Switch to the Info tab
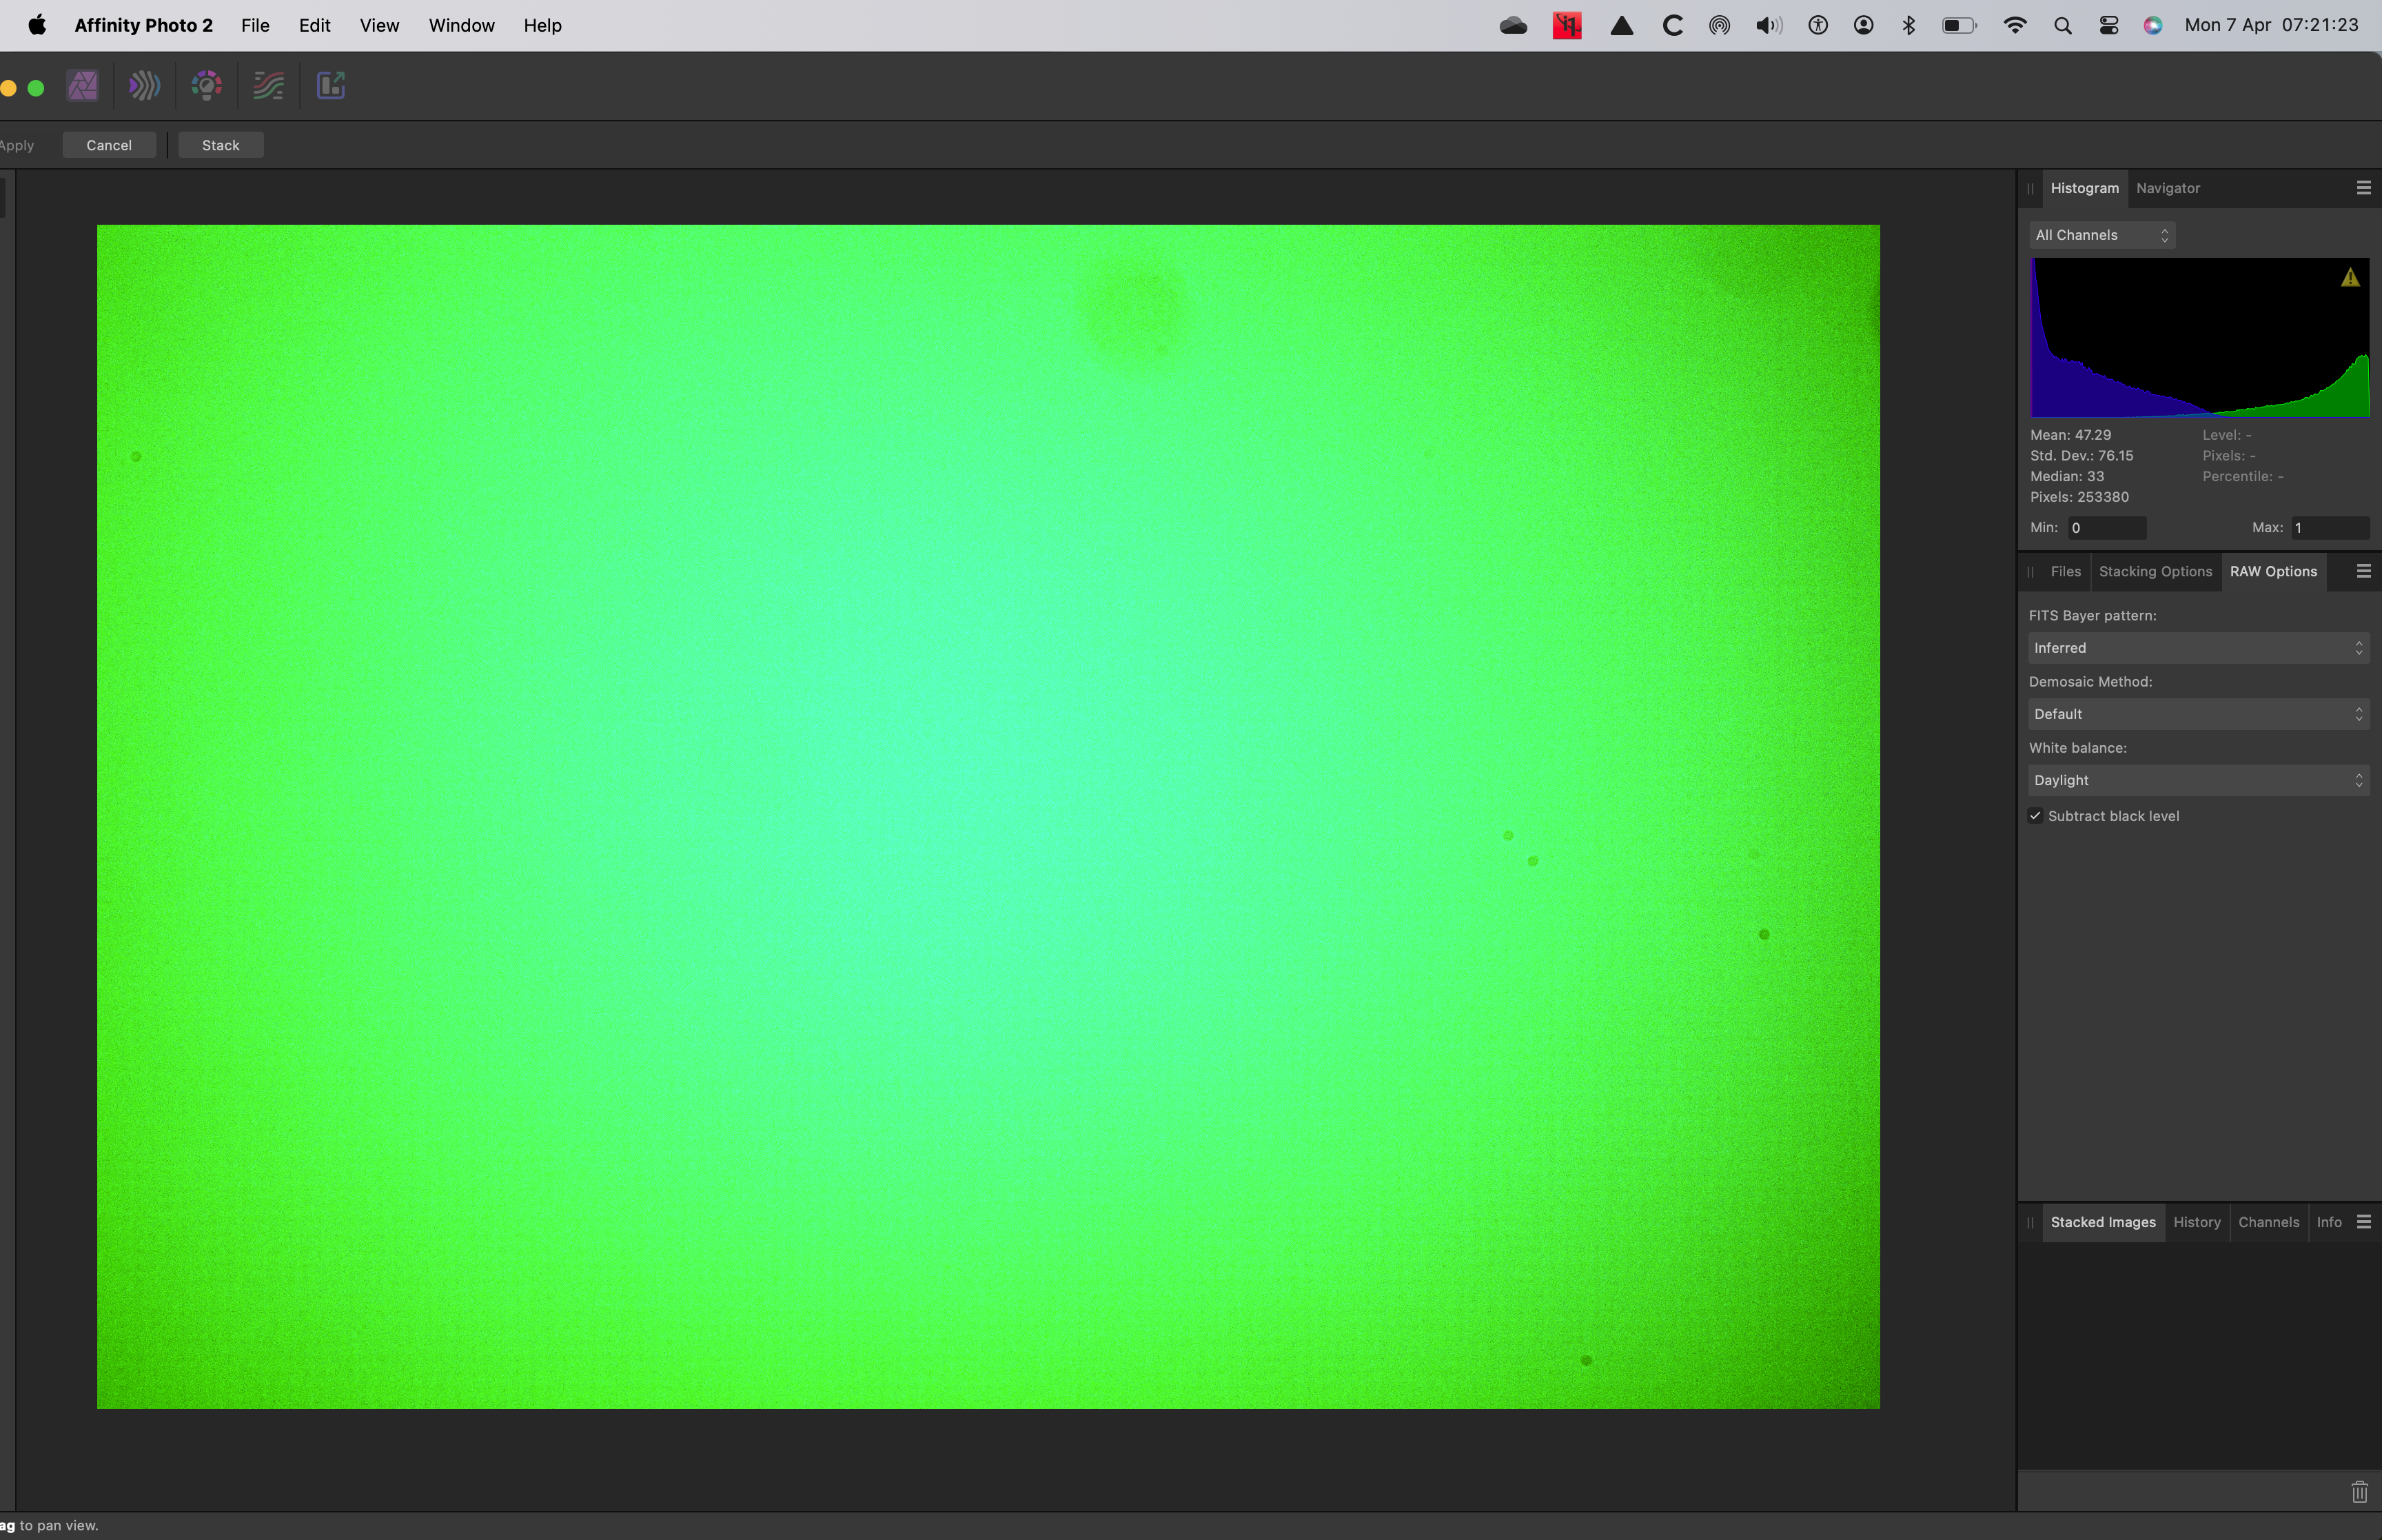The height and width of the screenshot is (1540, 2382). pos(2328,1222)
